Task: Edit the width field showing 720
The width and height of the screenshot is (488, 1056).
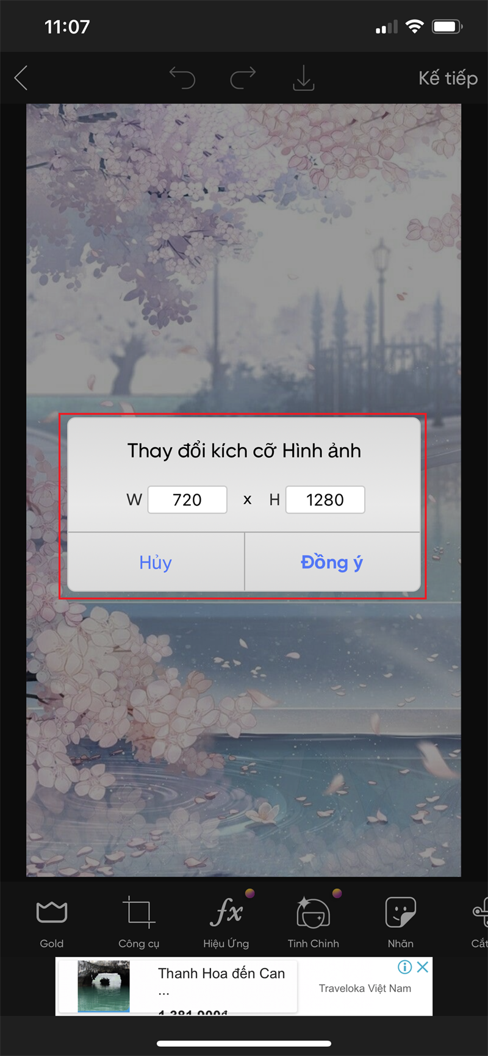Action: [x=187, y=500]
